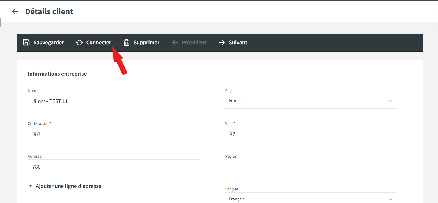Go back using the arrow beside Détails client
The height and width of the screenshot is (203, 438).
pyautogui.click(x=15, y=11)
